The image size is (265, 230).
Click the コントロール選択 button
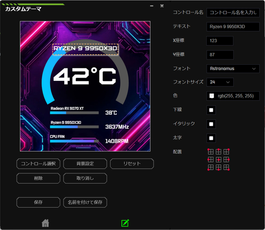pos(38,164)
